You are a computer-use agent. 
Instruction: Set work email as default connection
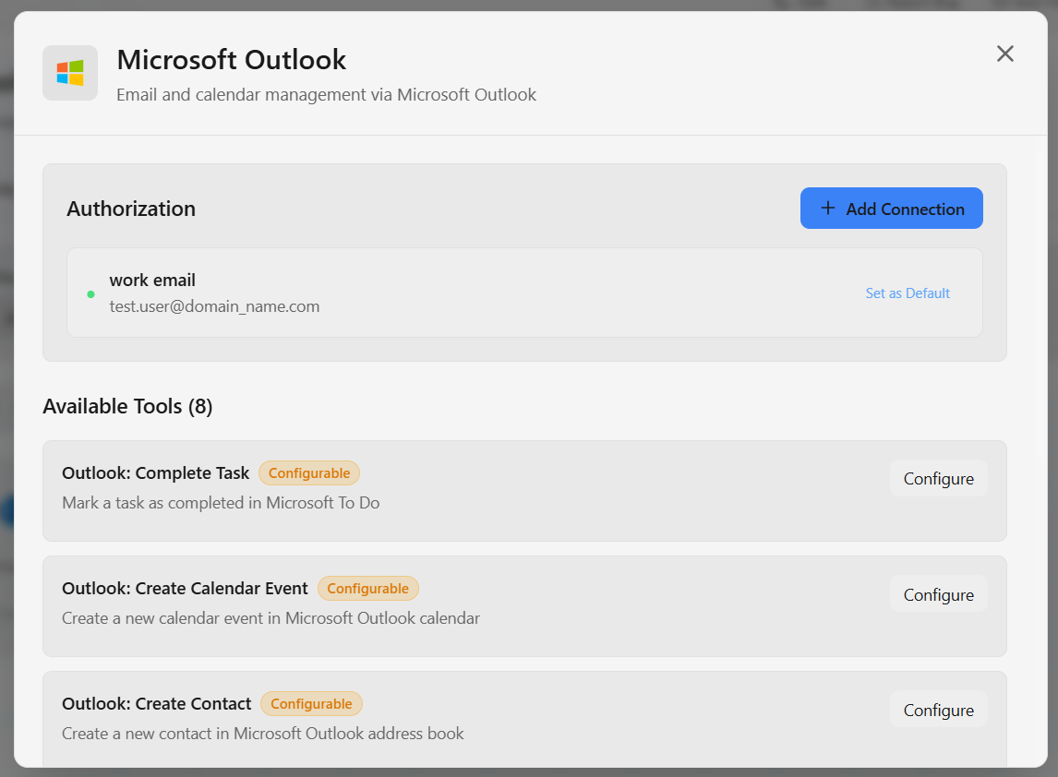(x=908, y=293)
